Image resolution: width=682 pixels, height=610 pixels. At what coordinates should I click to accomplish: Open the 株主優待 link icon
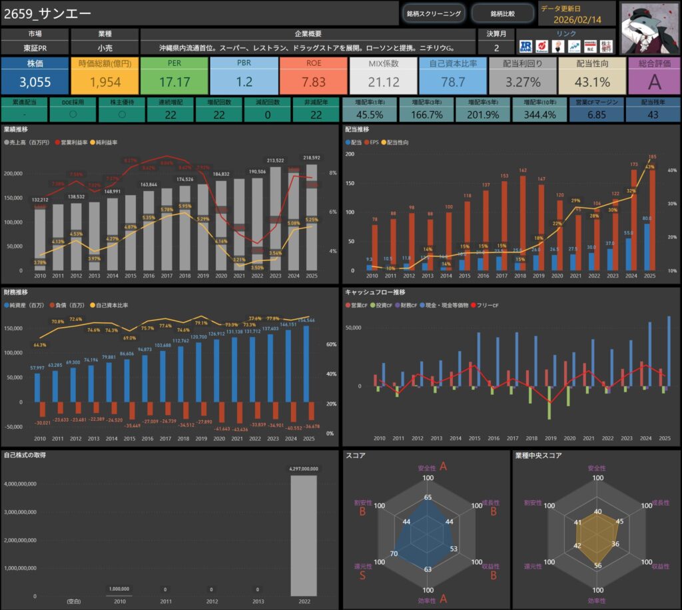point(606,47)
